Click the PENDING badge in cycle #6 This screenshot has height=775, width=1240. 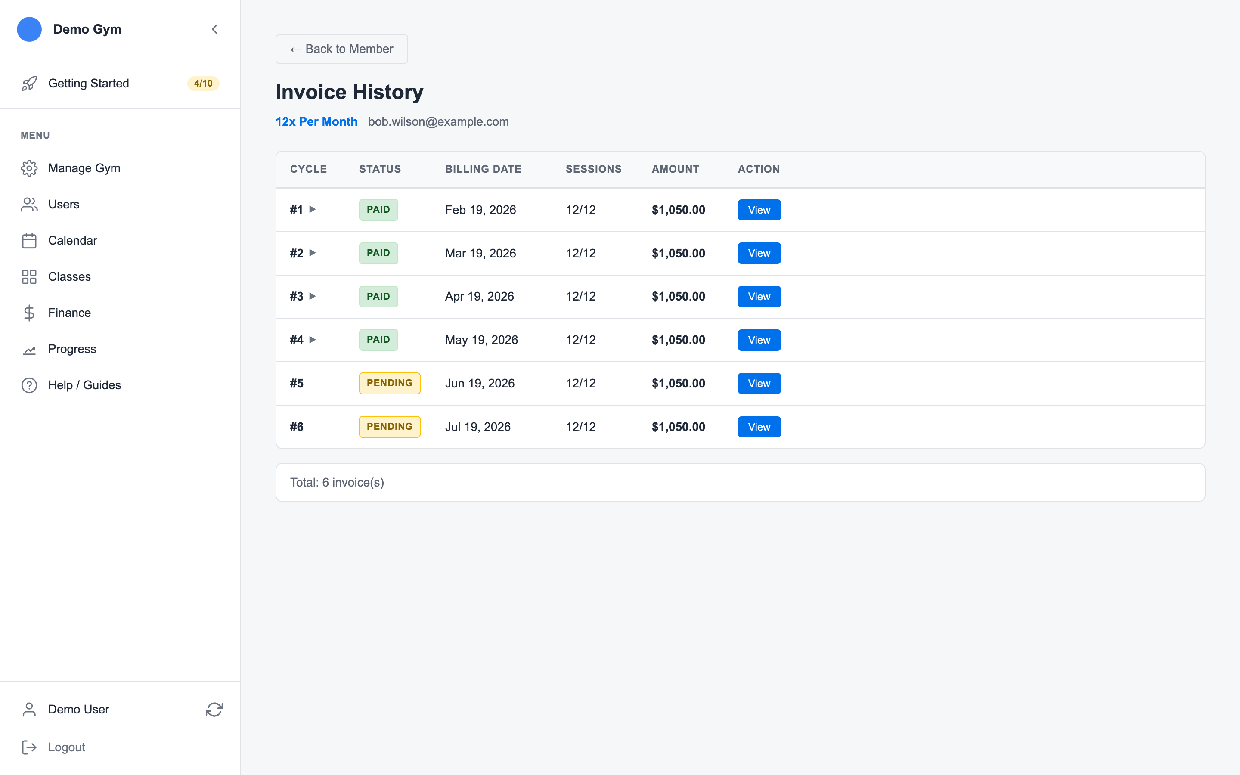389,427
